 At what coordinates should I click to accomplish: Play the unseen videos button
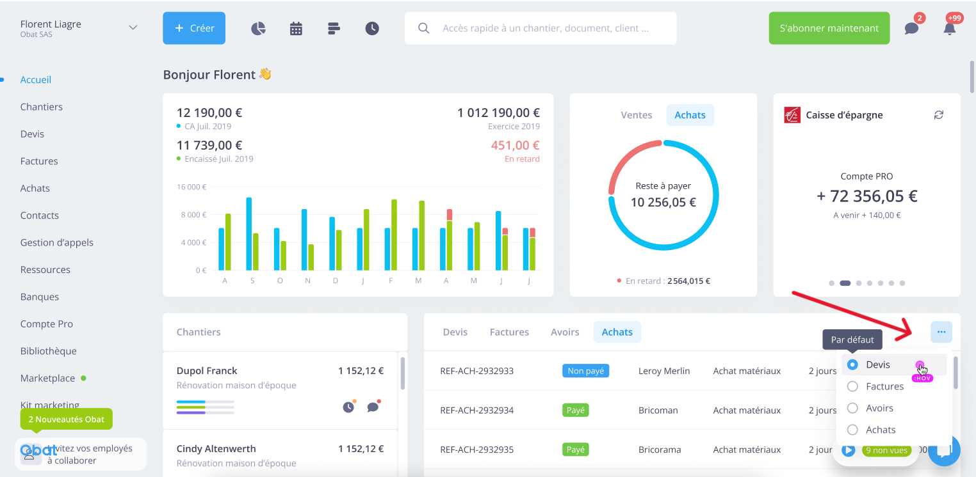[849, 451]
